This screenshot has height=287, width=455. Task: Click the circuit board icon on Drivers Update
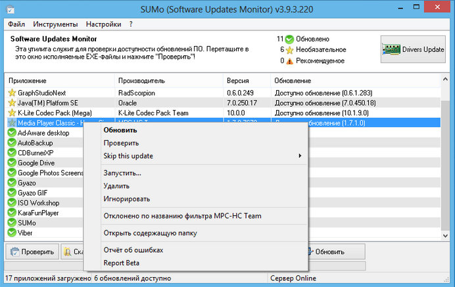click(391, 49)
